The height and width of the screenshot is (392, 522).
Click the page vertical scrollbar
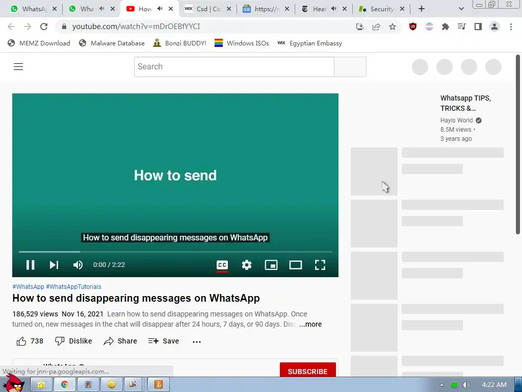[518, 144]
